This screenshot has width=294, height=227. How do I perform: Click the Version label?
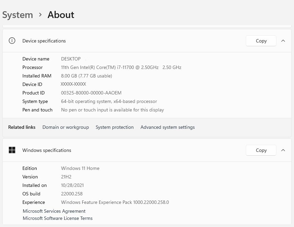click(30, 177)
